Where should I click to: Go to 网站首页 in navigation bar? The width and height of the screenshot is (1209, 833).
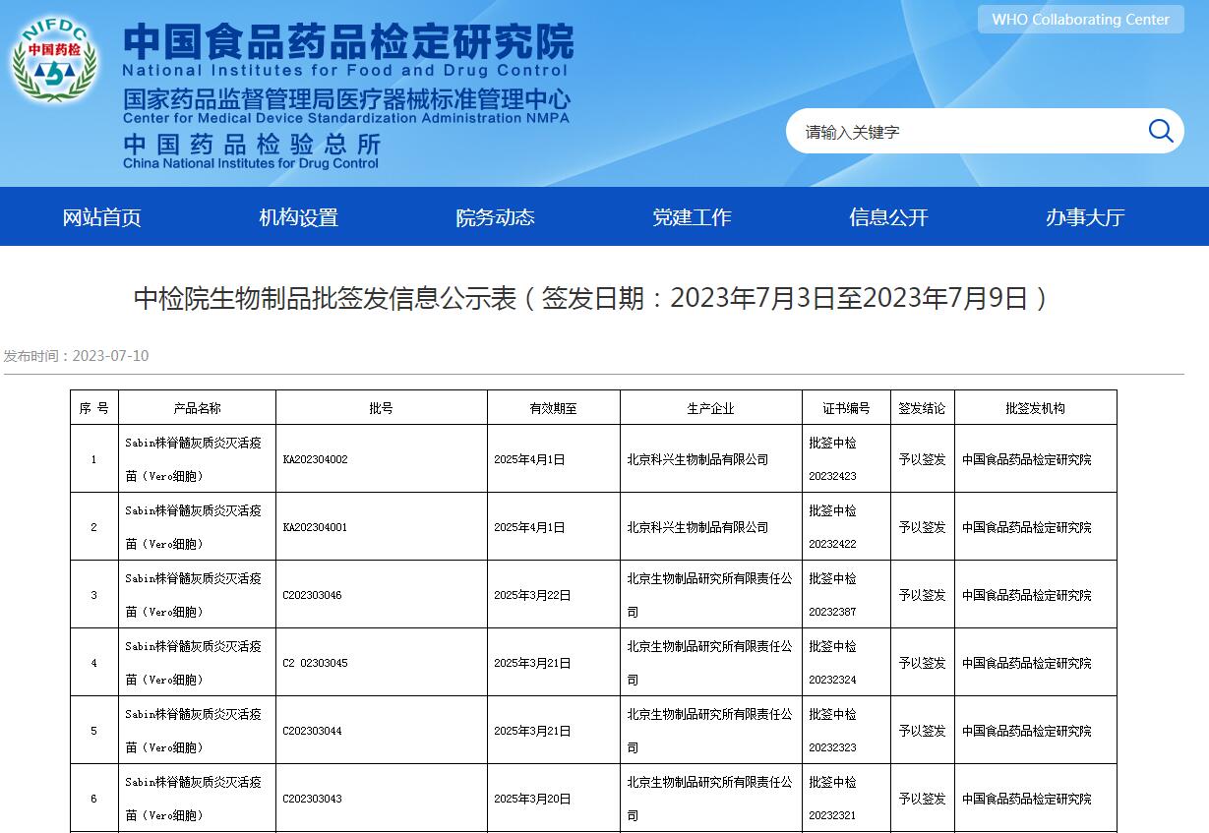click(x=101, y=217)
